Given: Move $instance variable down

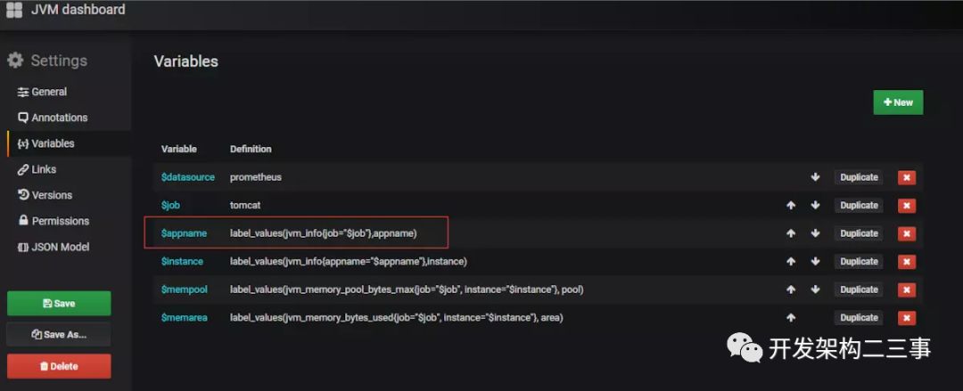Looking at the screenshot, I should click(815, 262).
